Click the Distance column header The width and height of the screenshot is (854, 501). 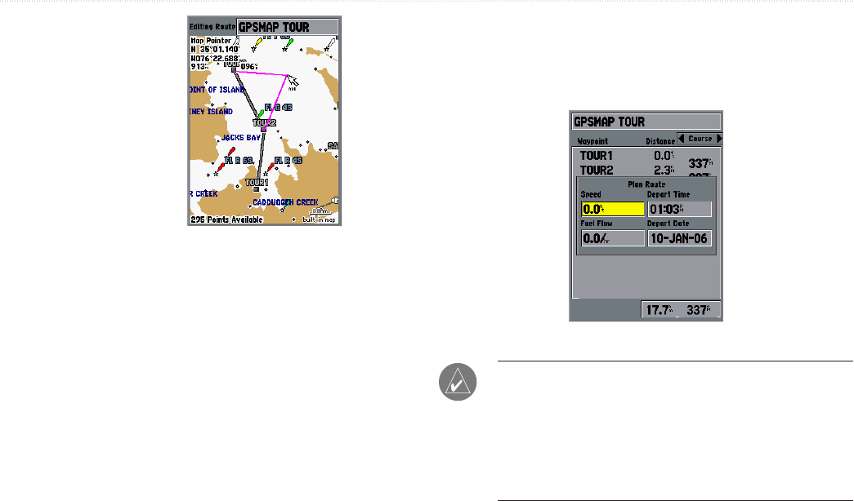click(660, 141)
